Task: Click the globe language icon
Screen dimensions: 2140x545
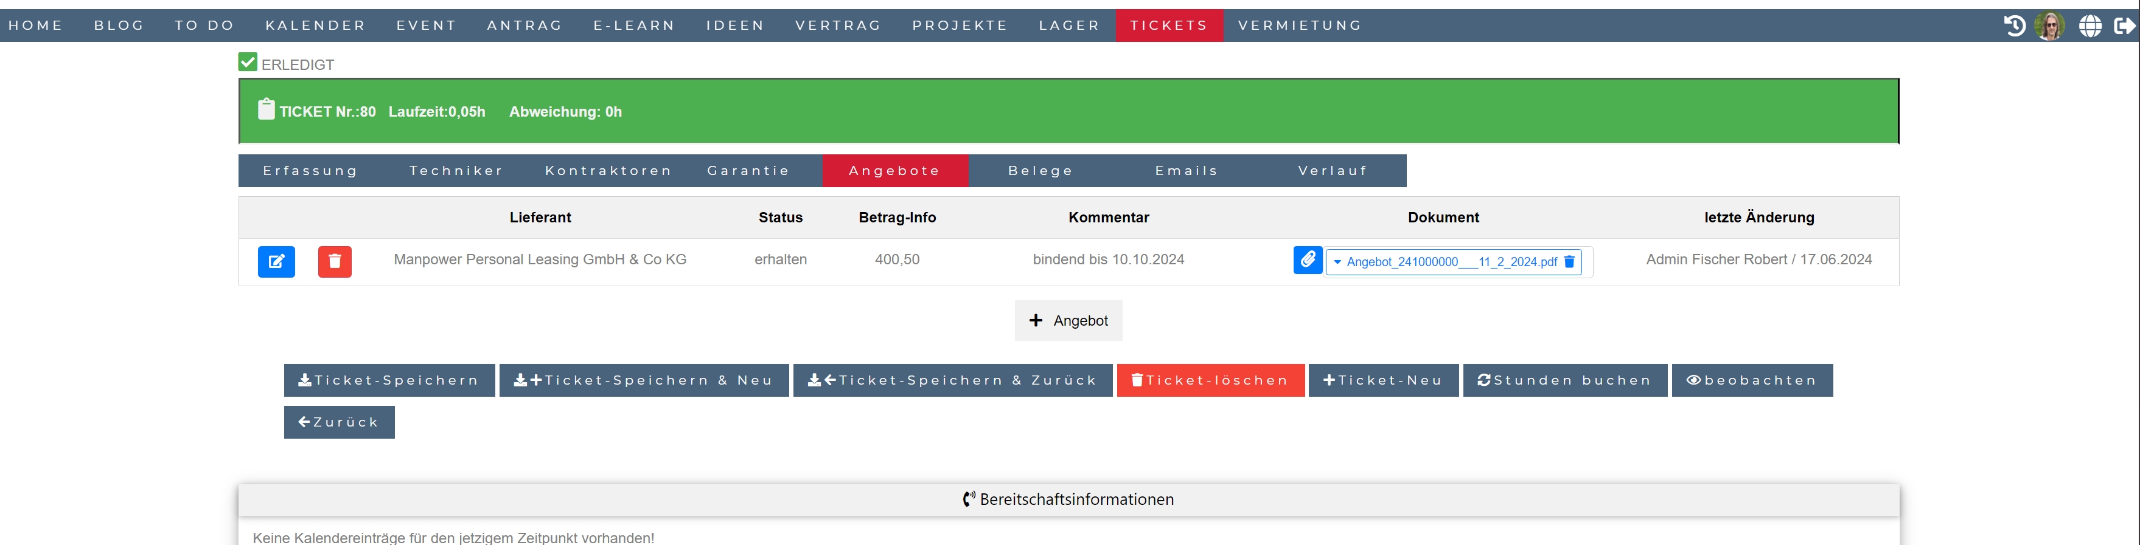Action: click(2090, 26)
